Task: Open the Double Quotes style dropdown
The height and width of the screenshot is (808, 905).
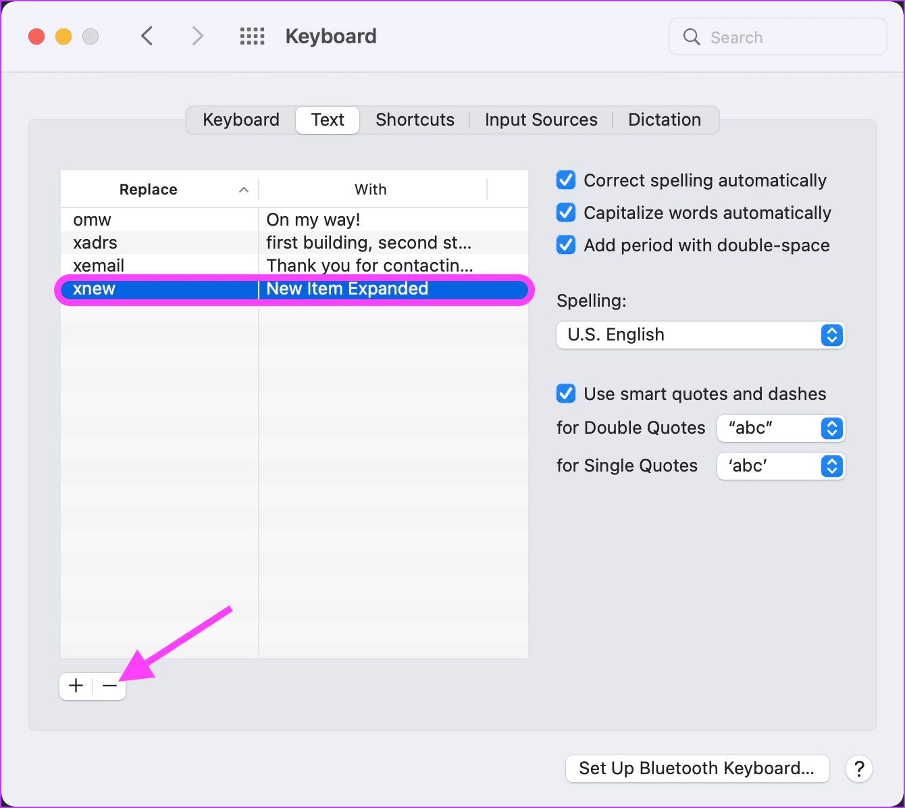Action: [x=781, y=428]
